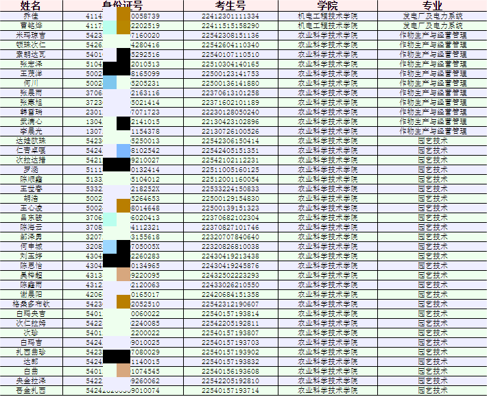487x397 pixels.
Task: Select the name cell 次珍
Action: (x=31, y=333)
